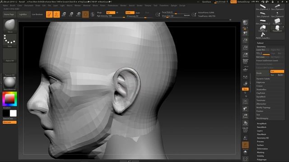
Task: Click the white main color swatch
Action: (13, 113)
